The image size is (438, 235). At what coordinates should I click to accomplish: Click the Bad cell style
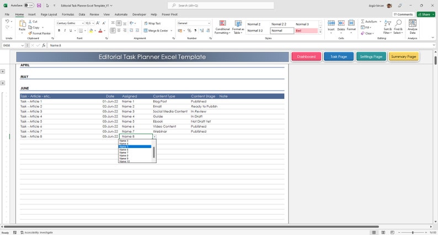pyautogui.click(x=306, y=31)
